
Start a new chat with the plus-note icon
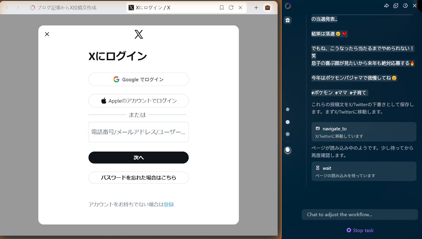coord(396,6)
